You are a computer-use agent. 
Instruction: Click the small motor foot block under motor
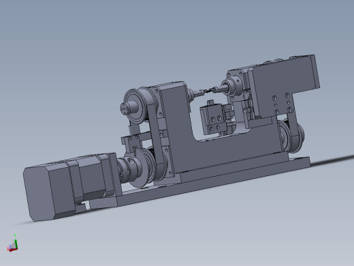pos(80,208)
